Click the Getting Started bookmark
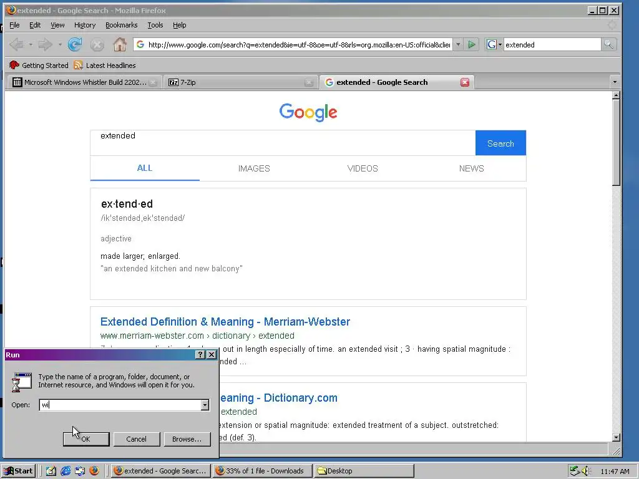Image resolution: width=639 pixels, height=479 pixels. (39, 65)
